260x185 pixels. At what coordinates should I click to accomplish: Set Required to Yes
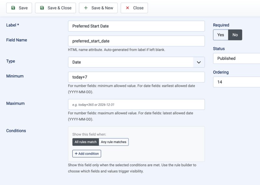(x=221, y=35)
